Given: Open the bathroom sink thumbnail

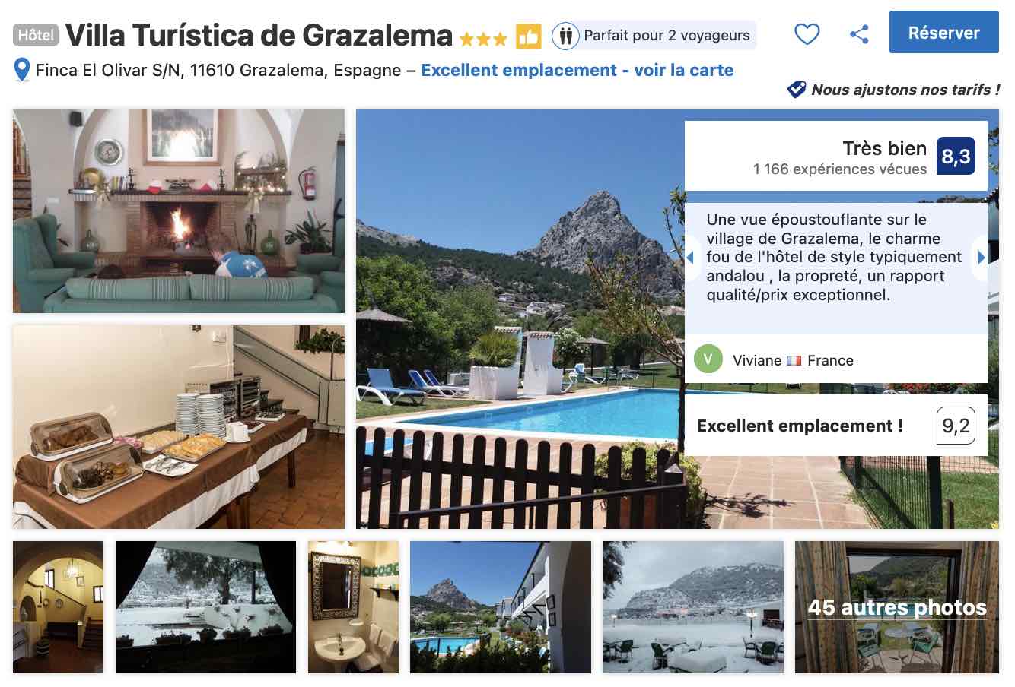Looking at the screenshot, I should [353, 607].
